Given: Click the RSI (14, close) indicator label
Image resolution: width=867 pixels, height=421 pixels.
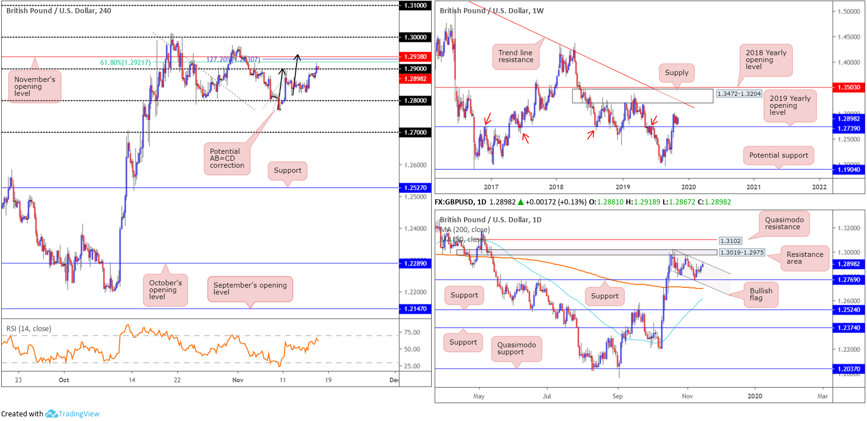Looking at the screenshot, I should coord(29,328).
